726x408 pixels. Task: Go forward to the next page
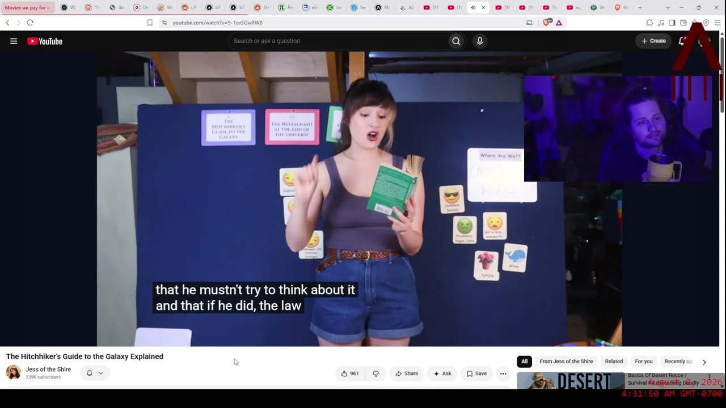pyautogui.click(x=18, y=23)
